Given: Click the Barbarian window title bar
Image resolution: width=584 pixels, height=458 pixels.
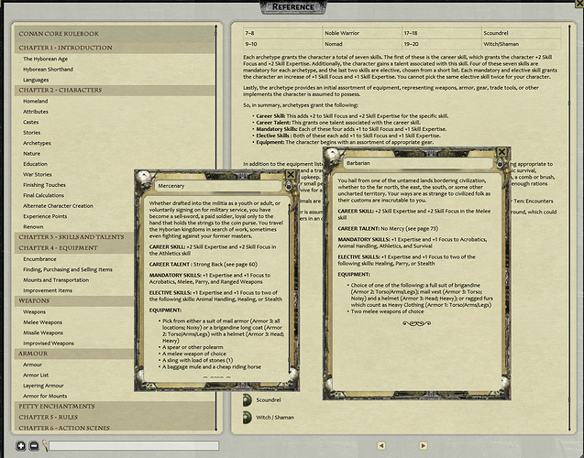Looking at the screenshot, I should (418, 163).
